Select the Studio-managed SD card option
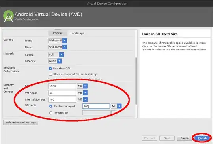213x144 pixels. click(50, 106)
